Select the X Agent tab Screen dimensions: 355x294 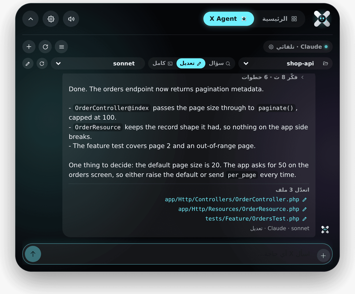pyautogui.click(x=228, y=19)
